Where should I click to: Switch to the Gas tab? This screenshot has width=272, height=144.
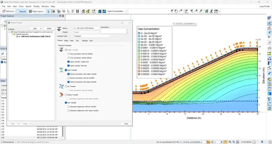77,41
